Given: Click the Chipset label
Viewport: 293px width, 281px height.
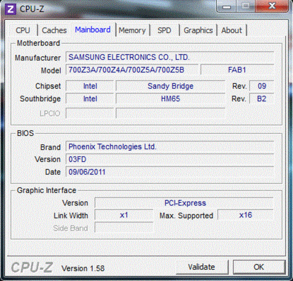Looking at the screenshot, I should click(48, 86).
